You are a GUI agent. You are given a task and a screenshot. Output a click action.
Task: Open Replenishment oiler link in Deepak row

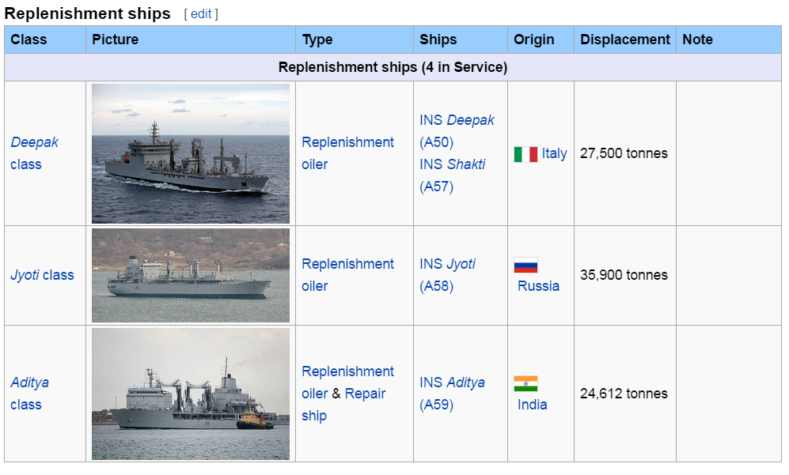click(x=347, y=153)
